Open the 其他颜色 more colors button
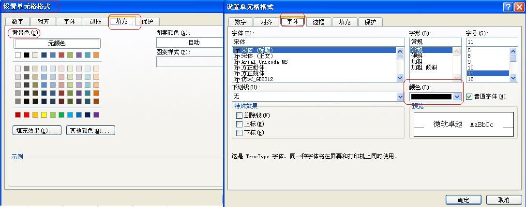 click(90, 130)
